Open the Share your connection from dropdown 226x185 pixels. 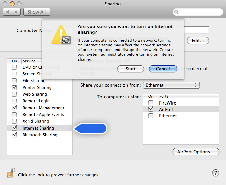171,85
